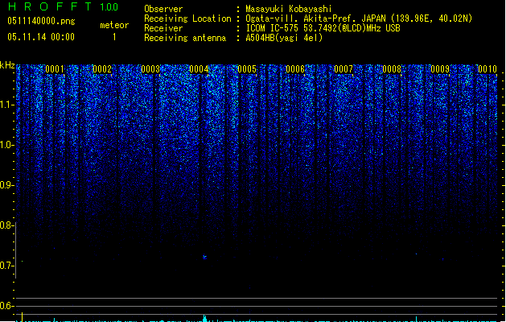Click the cyan meteor echo spot below the 0004 marker
Viewport: 506px width, 322px height.
point(204,257)
